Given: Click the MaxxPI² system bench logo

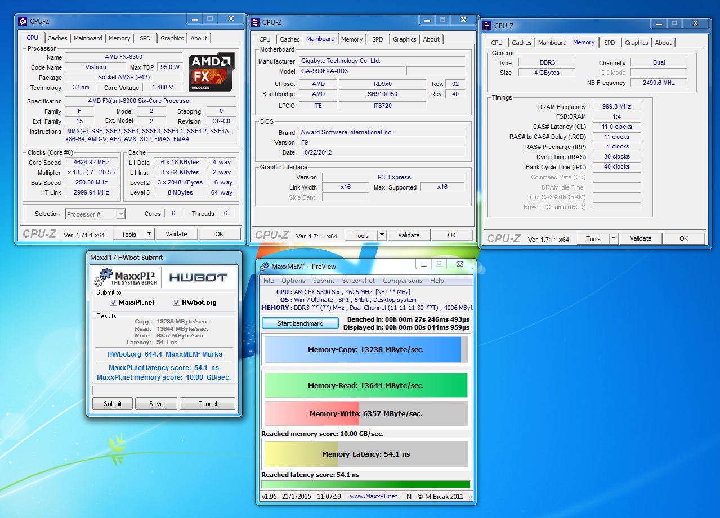Looking at the screenshot, I should click(x=127, y=278).
